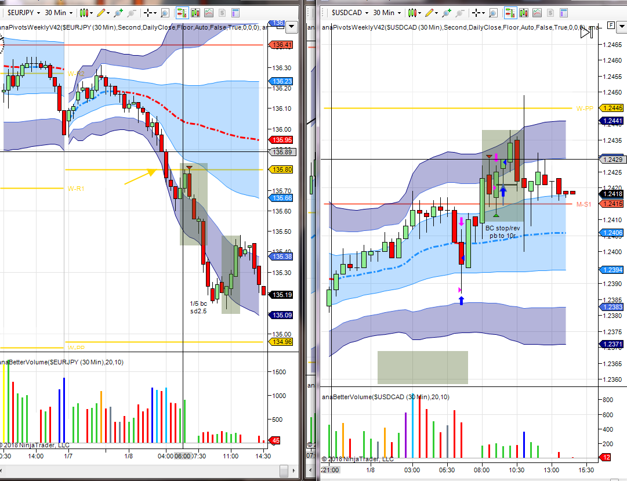
Task: Click the 21:00 time label on USDCAD axis
Action: [x=331, y=470]
